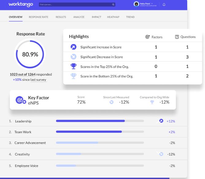Click the search magnifier icon
Image resolution: width=205 pixels, height=179 pixels.
click(113, 5)
